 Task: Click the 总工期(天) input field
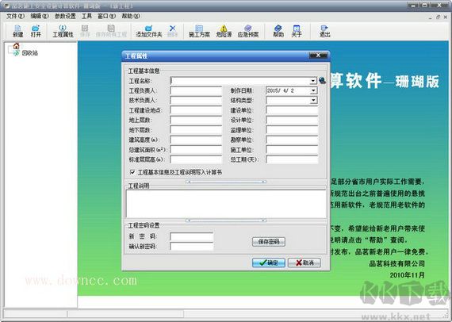[x=292, y=159]
